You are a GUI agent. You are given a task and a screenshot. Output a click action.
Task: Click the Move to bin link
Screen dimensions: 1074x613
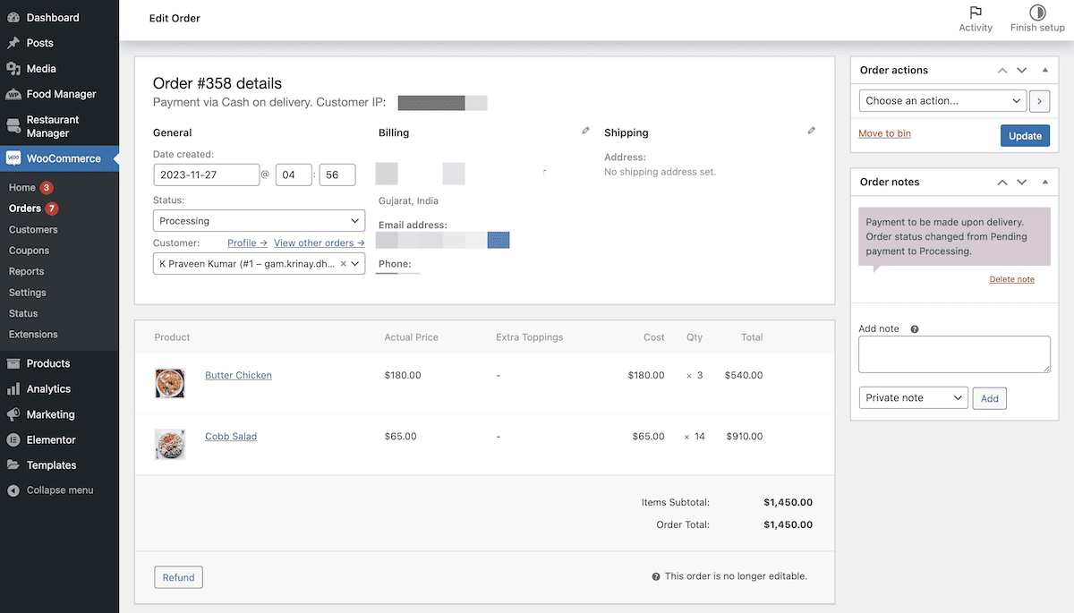884,133
